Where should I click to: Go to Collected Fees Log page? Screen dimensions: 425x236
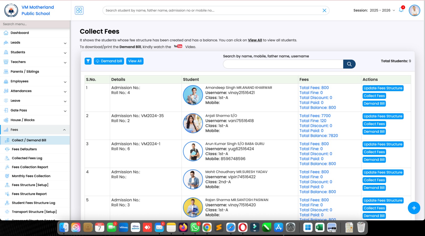pos(27,158)
